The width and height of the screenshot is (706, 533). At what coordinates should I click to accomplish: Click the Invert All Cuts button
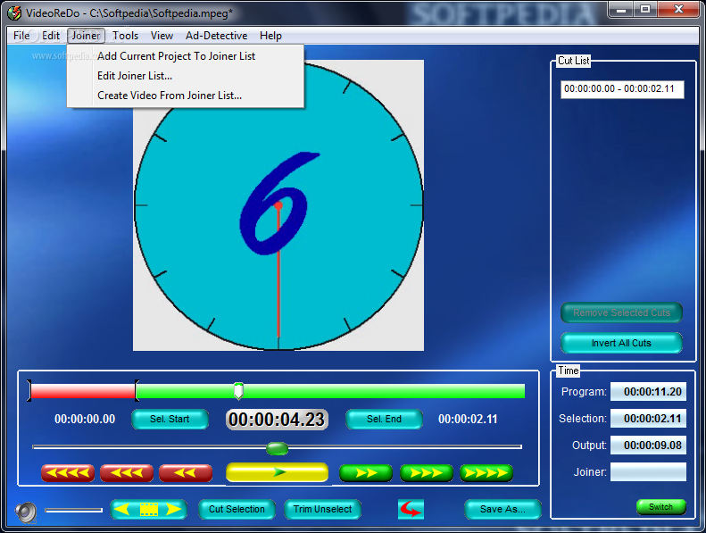[621, 343]
